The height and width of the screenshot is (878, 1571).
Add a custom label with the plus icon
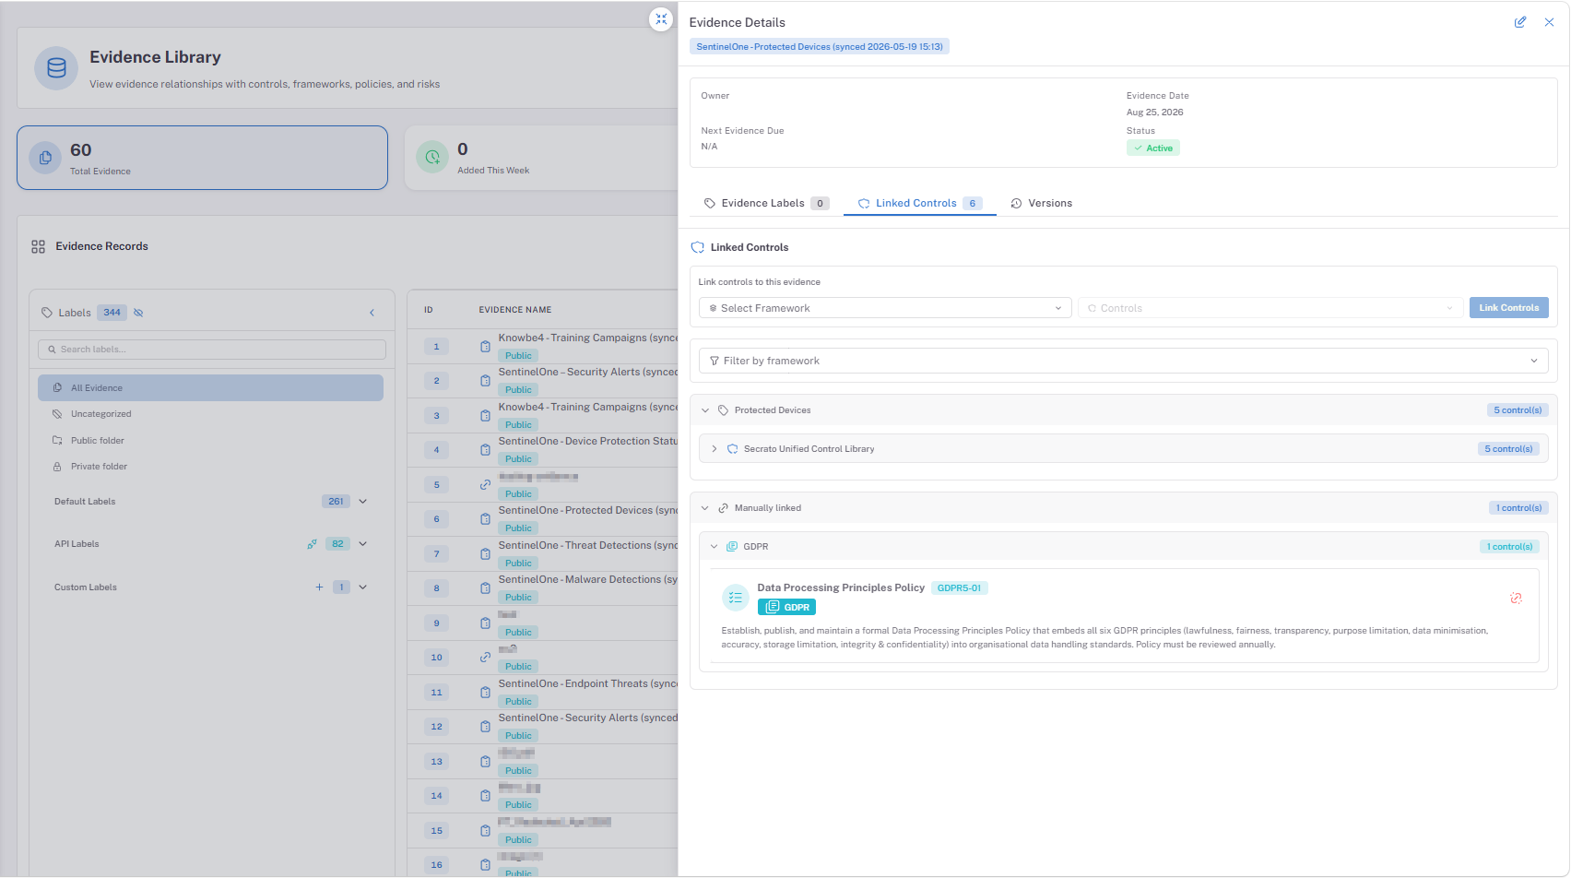[319, 587]
